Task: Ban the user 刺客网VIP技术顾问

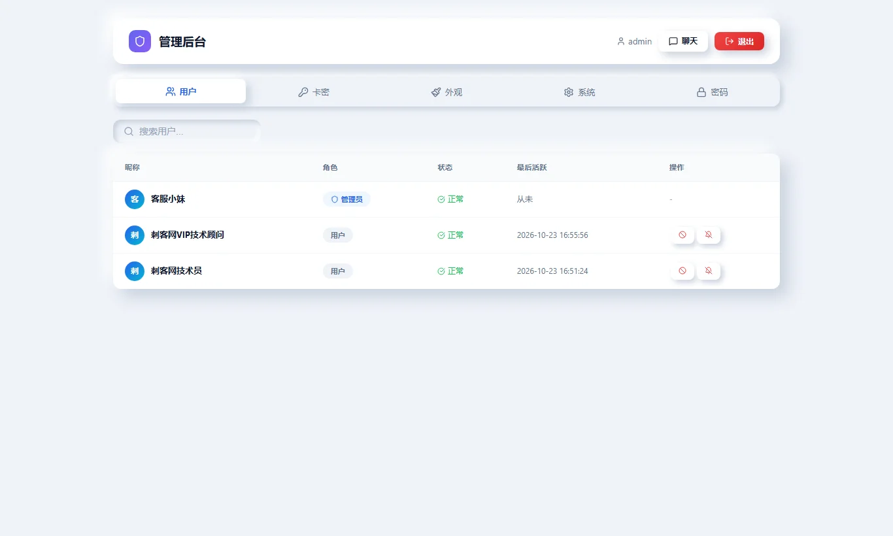Action: (682, 235)
